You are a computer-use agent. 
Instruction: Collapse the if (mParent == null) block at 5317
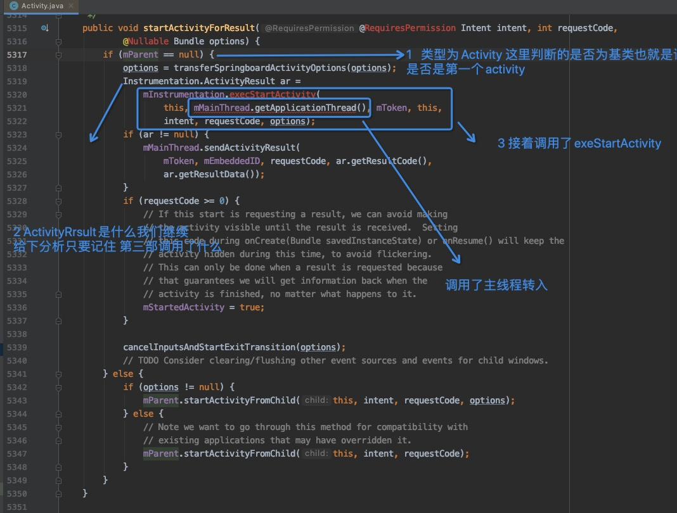(59, 54)
